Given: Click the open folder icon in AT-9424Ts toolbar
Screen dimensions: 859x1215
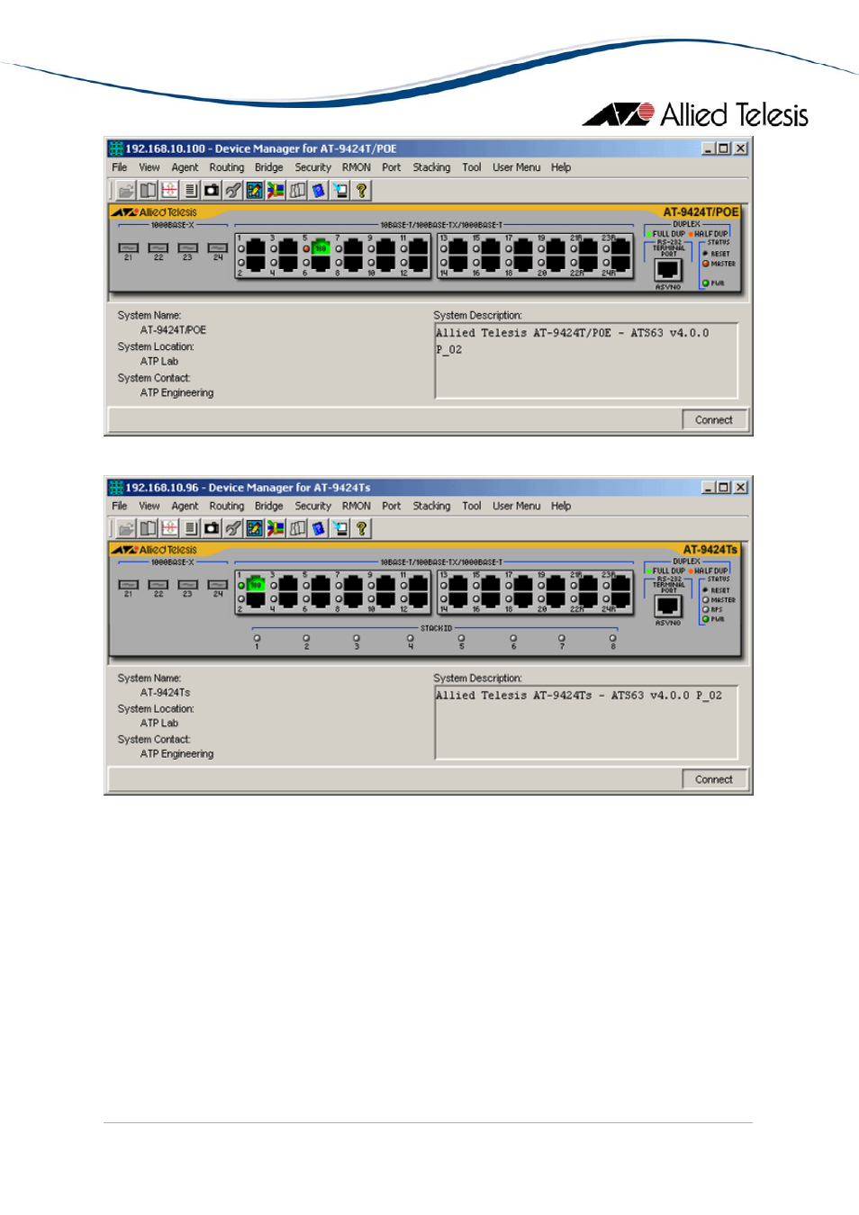Looking at the screenshot, I should click(126, 528).
